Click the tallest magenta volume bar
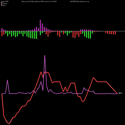The width and height of the screenshot is (125, 125). click(40, 26)
